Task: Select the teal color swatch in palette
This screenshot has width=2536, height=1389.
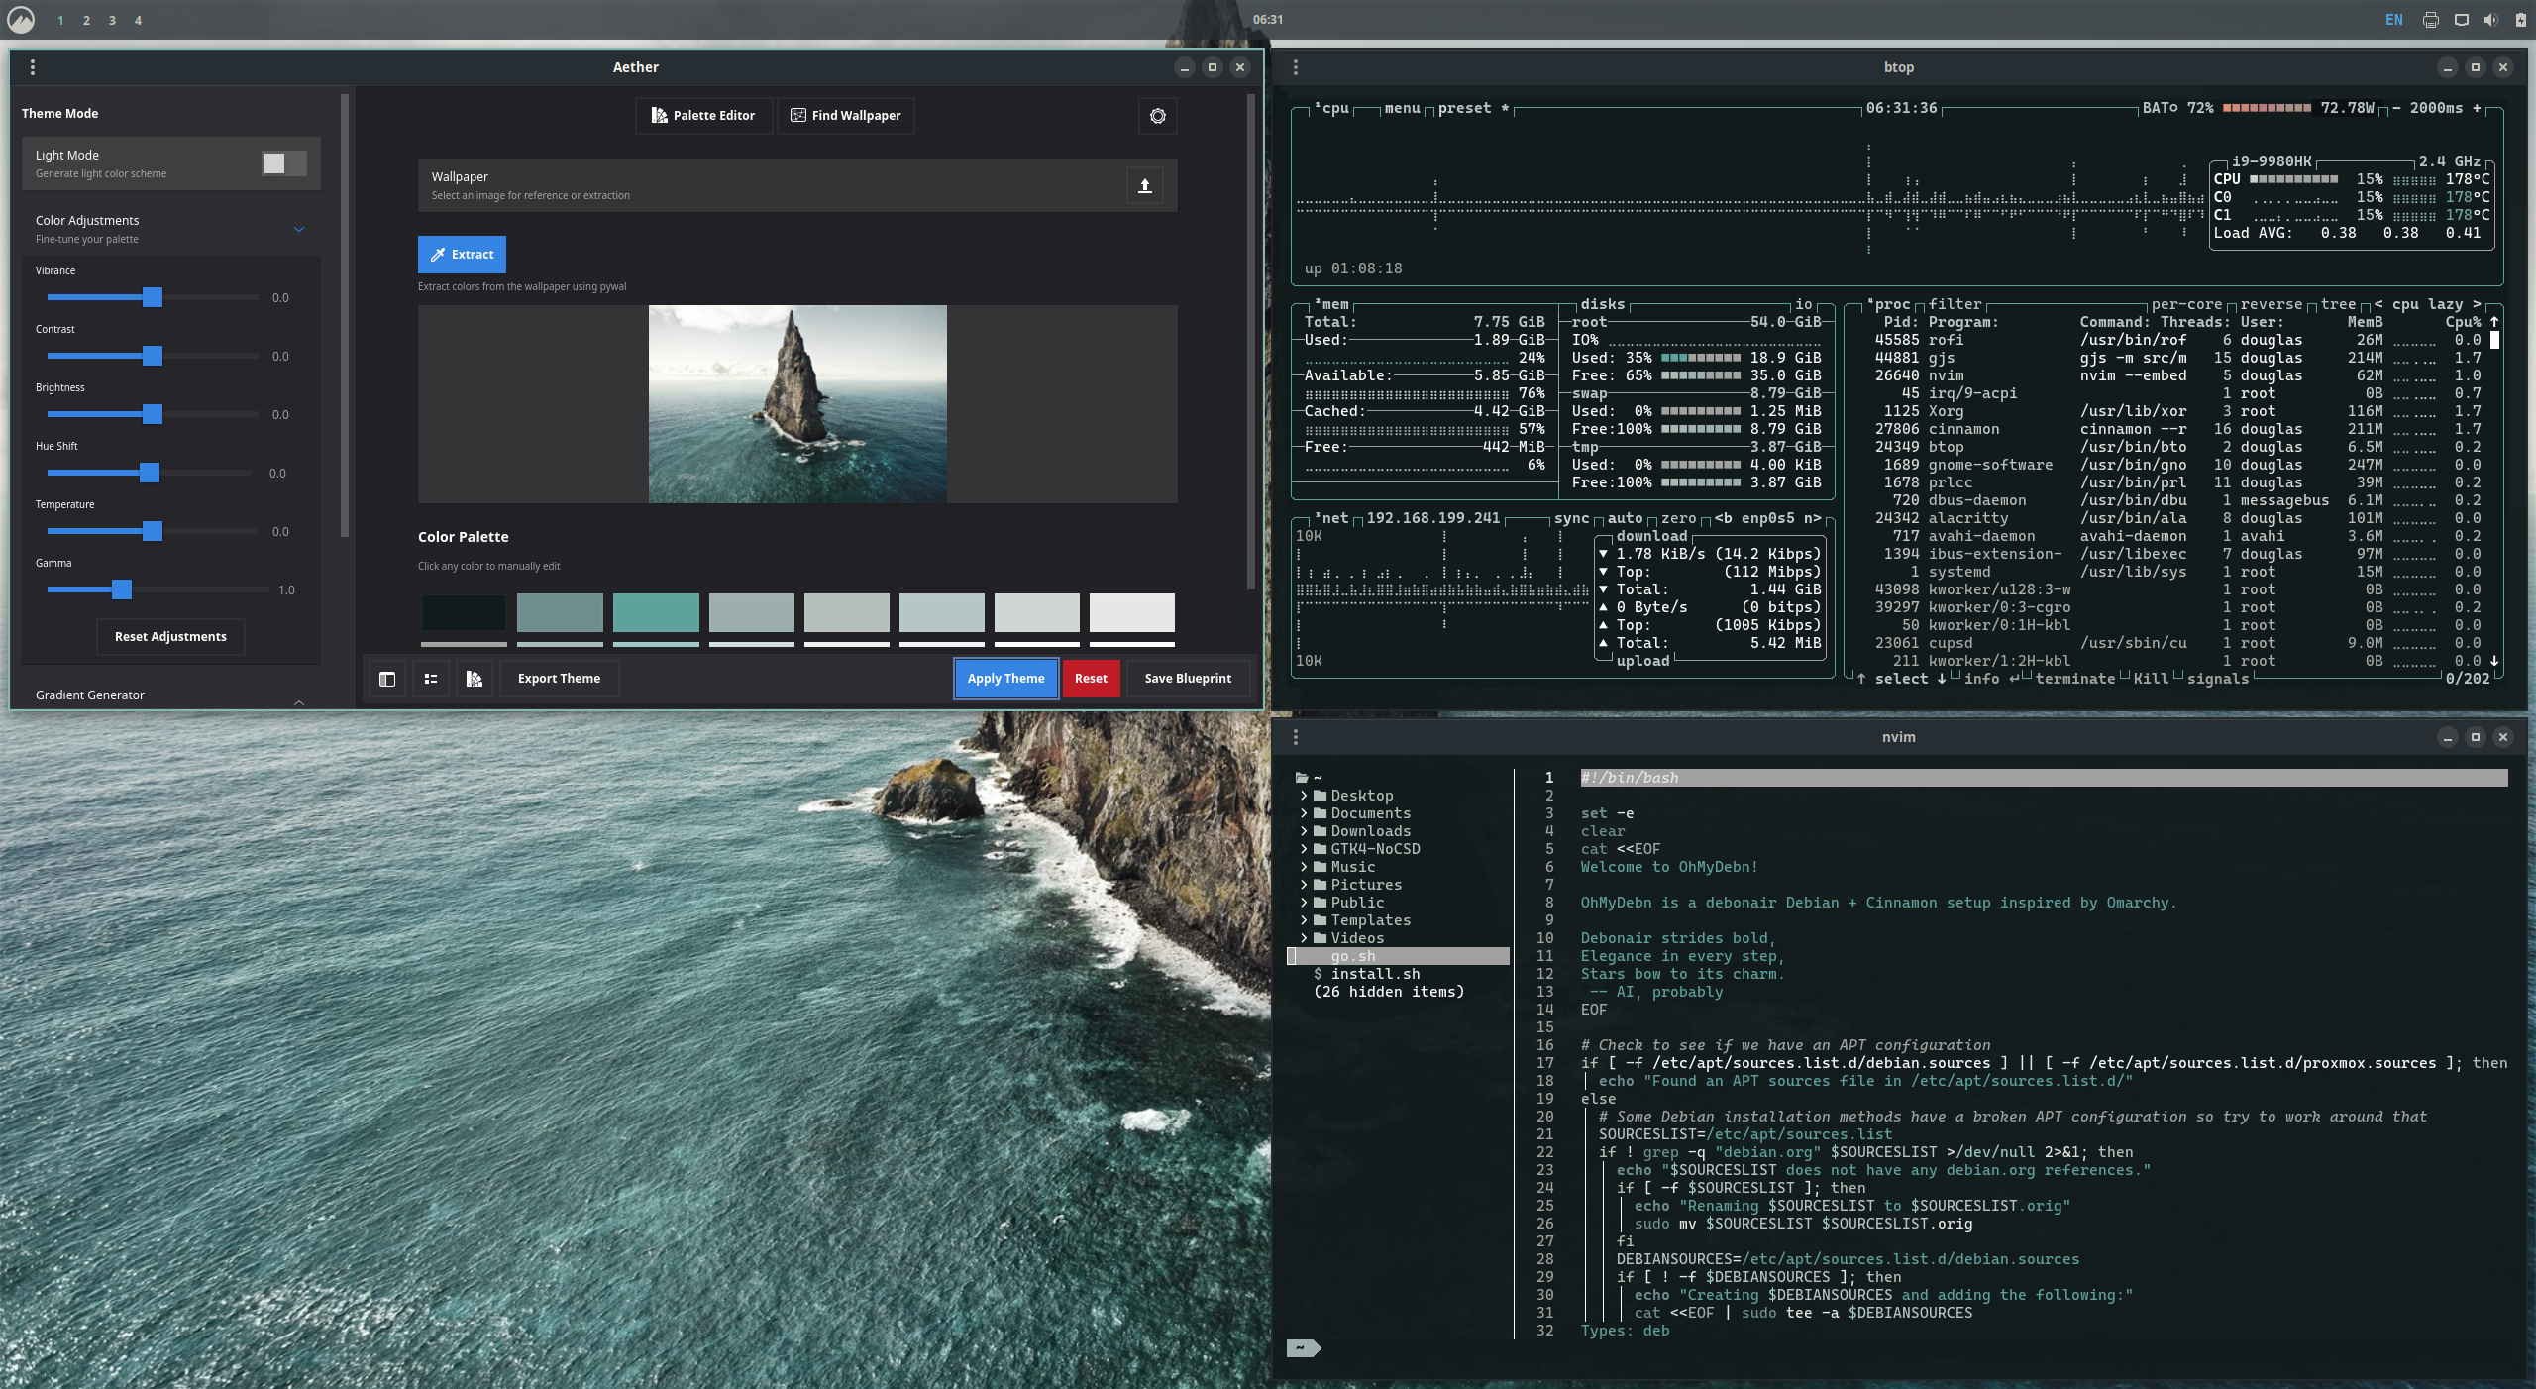Action: point(655,612)
